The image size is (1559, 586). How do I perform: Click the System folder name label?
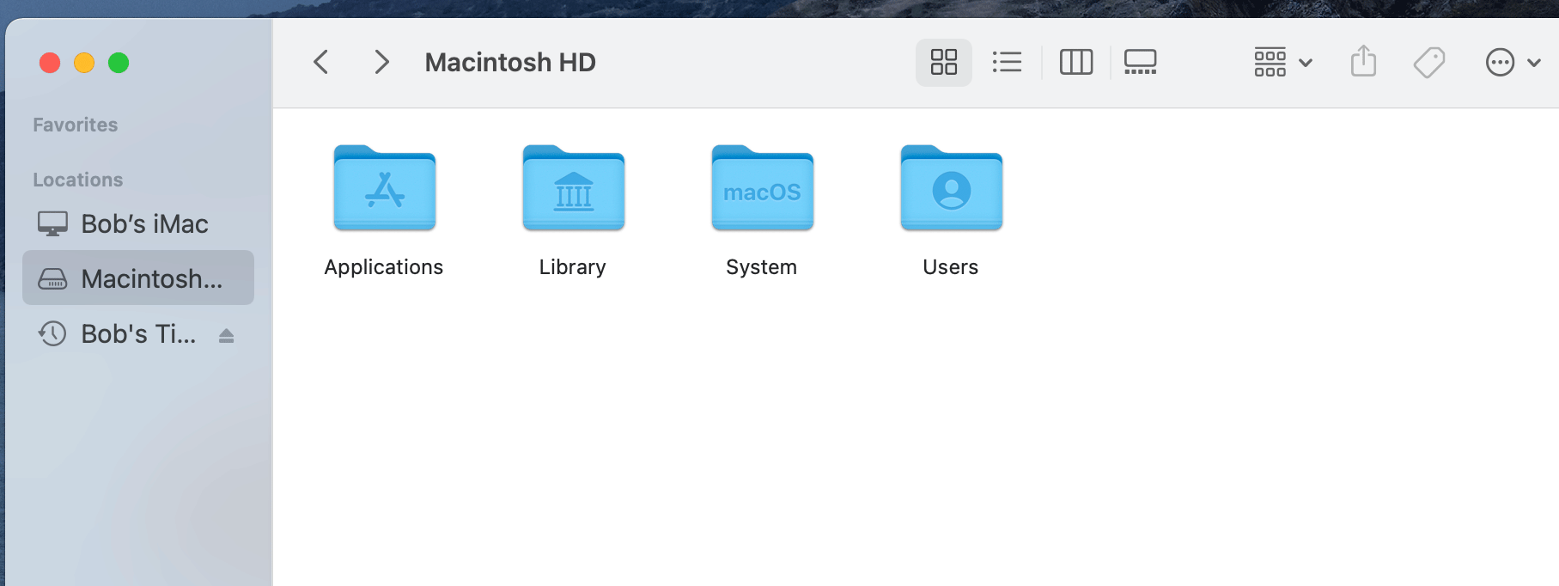(x=762, y=267)
